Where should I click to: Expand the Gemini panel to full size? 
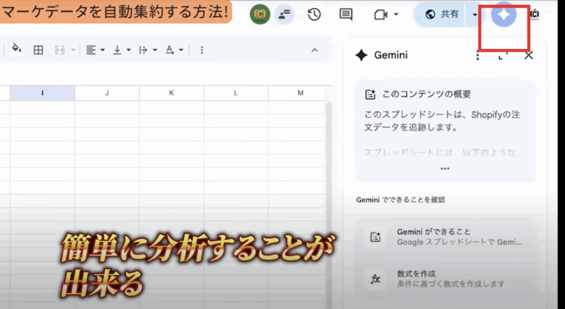503,55
